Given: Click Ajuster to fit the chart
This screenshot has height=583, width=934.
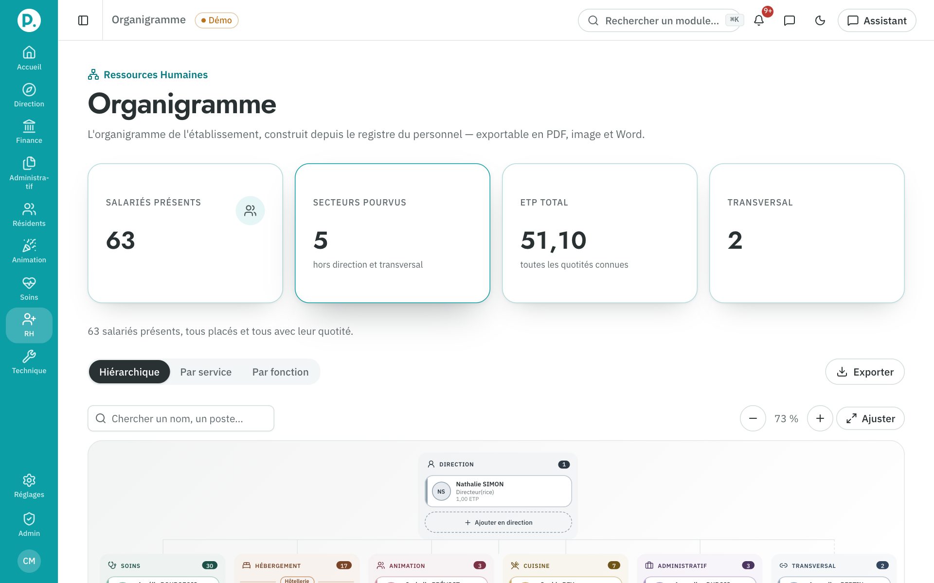Looking at the screenshot, I should tap(870, 418).
